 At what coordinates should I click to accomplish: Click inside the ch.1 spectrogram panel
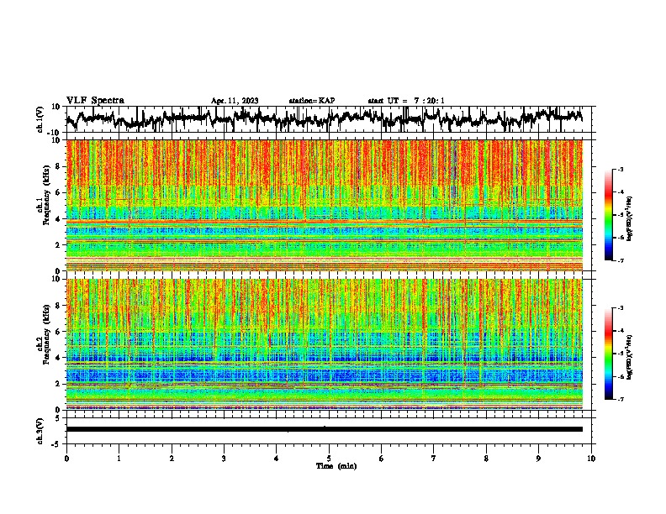click(325, 205)
